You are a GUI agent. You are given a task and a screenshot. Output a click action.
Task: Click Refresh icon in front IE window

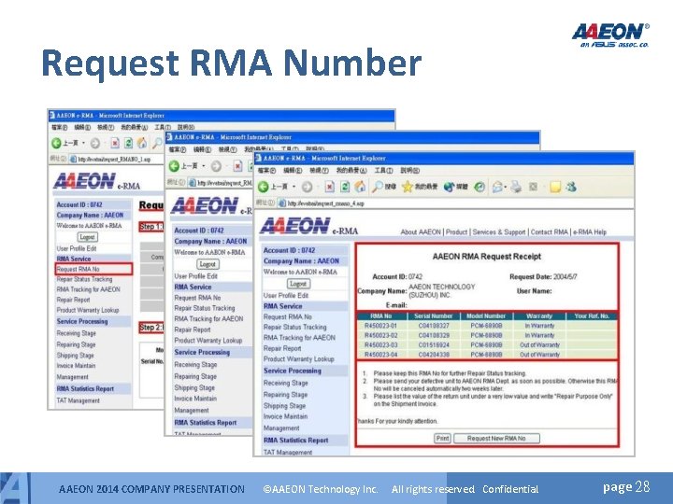[345, 187]
